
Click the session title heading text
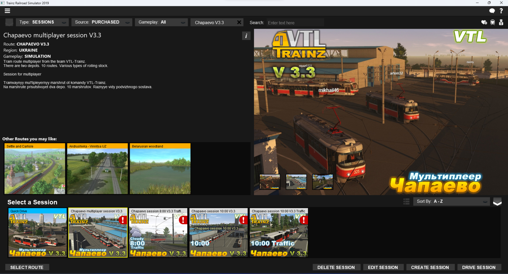52,35
